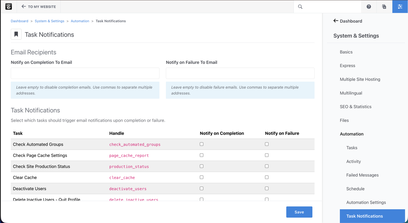Tick failure checkbox for Check Page Cache Settings
This screenshot has height=223, width=408.
point(267,155)
